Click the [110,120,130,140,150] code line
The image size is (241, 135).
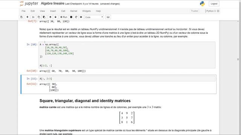pos(59,54)
